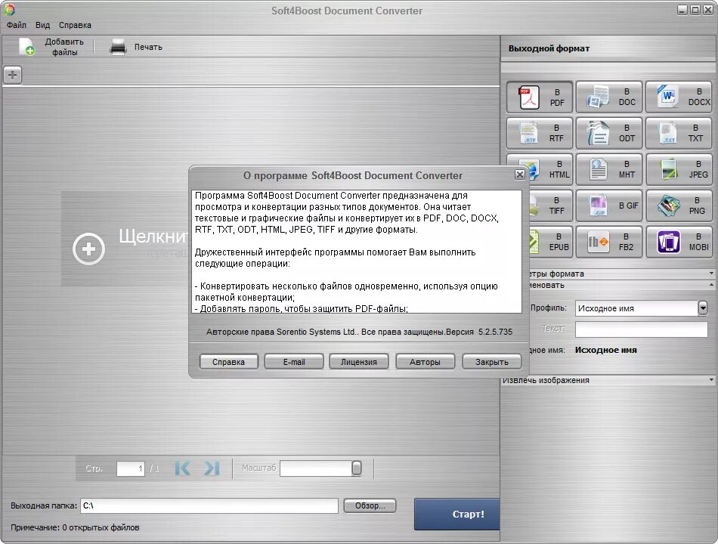Open the Вид menu
Viewport: 718px width, 544px height.
click(42, 25)
